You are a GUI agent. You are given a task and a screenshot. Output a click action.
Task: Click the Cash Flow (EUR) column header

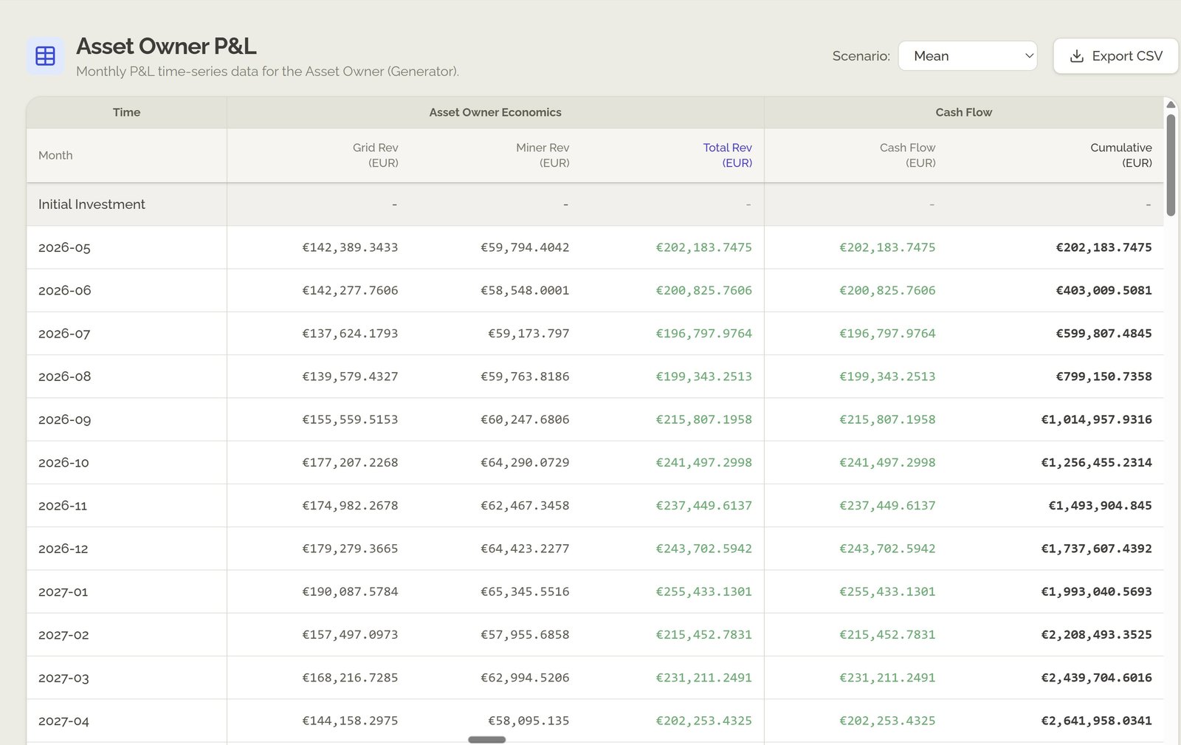(x=907, y=155)
